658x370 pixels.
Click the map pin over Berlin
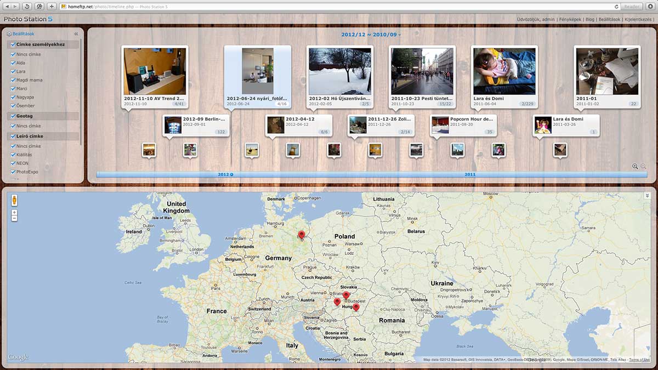click(302, 235)
